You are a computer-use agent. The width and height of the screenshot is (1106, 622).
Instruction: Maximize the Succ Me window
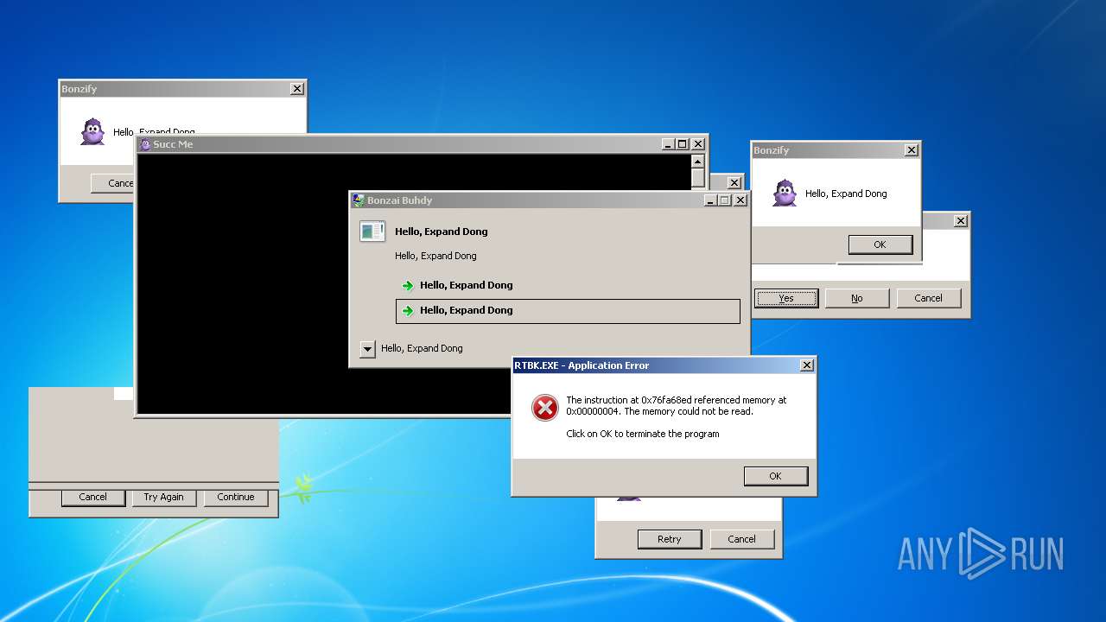tap(683, 144)
